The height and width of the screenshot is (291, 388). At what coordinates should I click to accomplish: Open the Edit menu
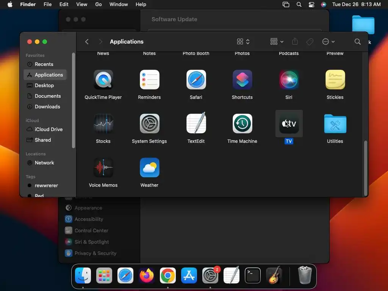point(64,5)
